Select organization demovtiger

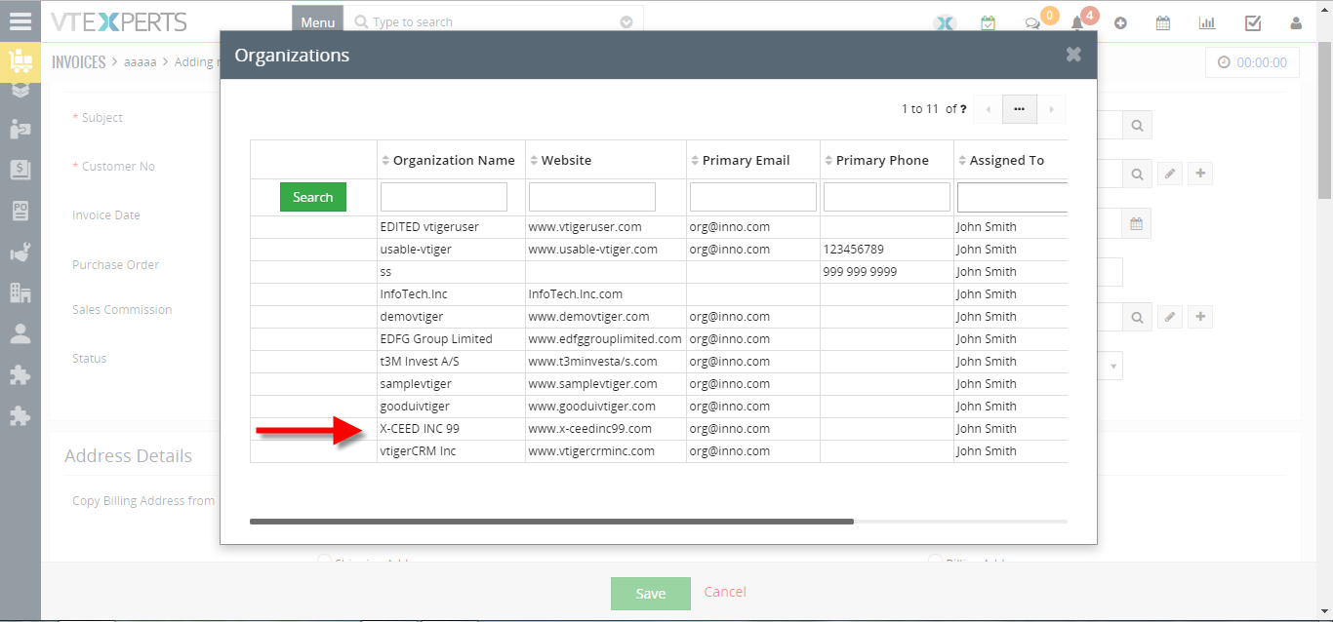(413, 317)
